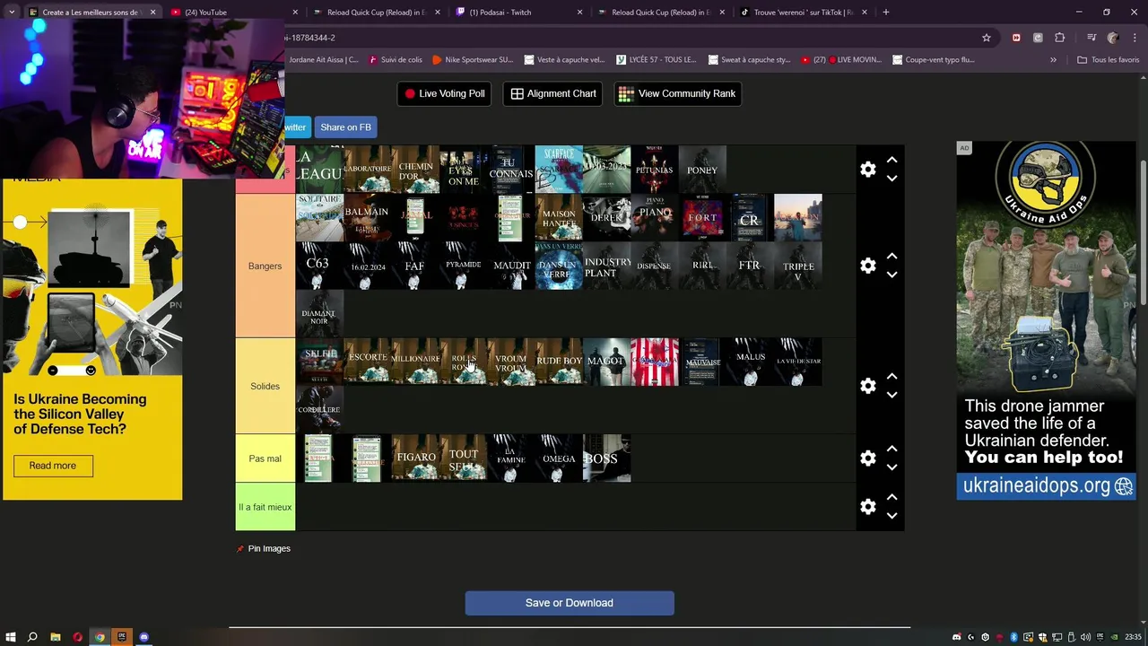
Task: Click the Solides tier label
Action: pyautogui.click(x=265, y=386)
